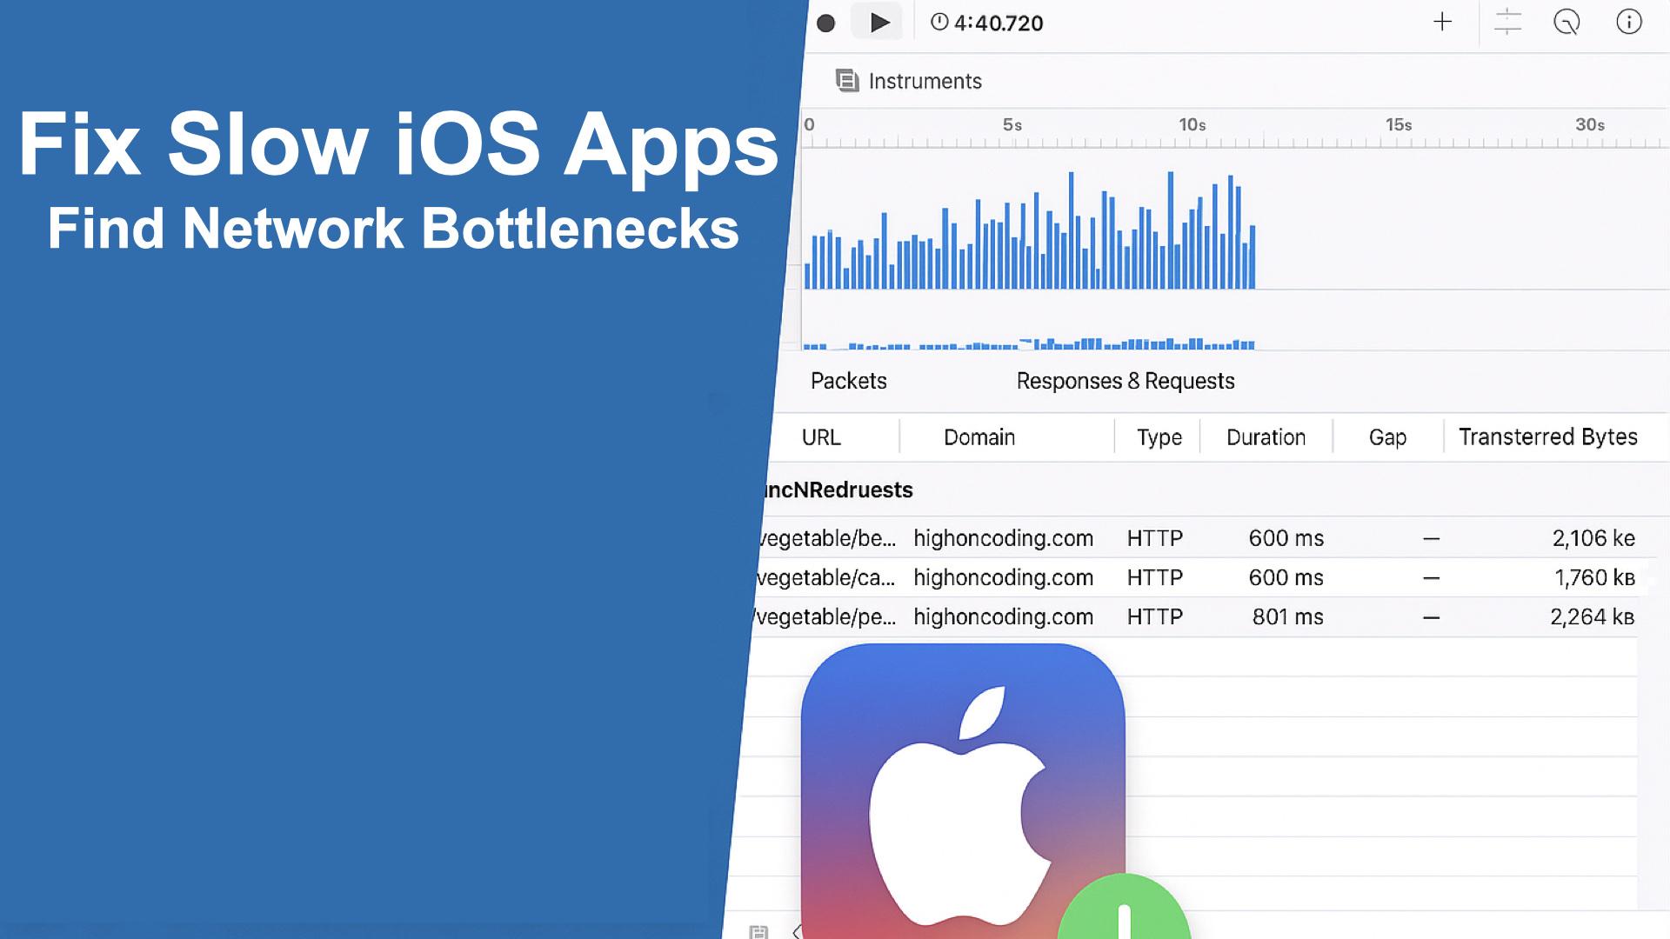Click the Instruments stack icon
The height and width of the screenshot is (939, 1670).
click(x=847, y=81)
